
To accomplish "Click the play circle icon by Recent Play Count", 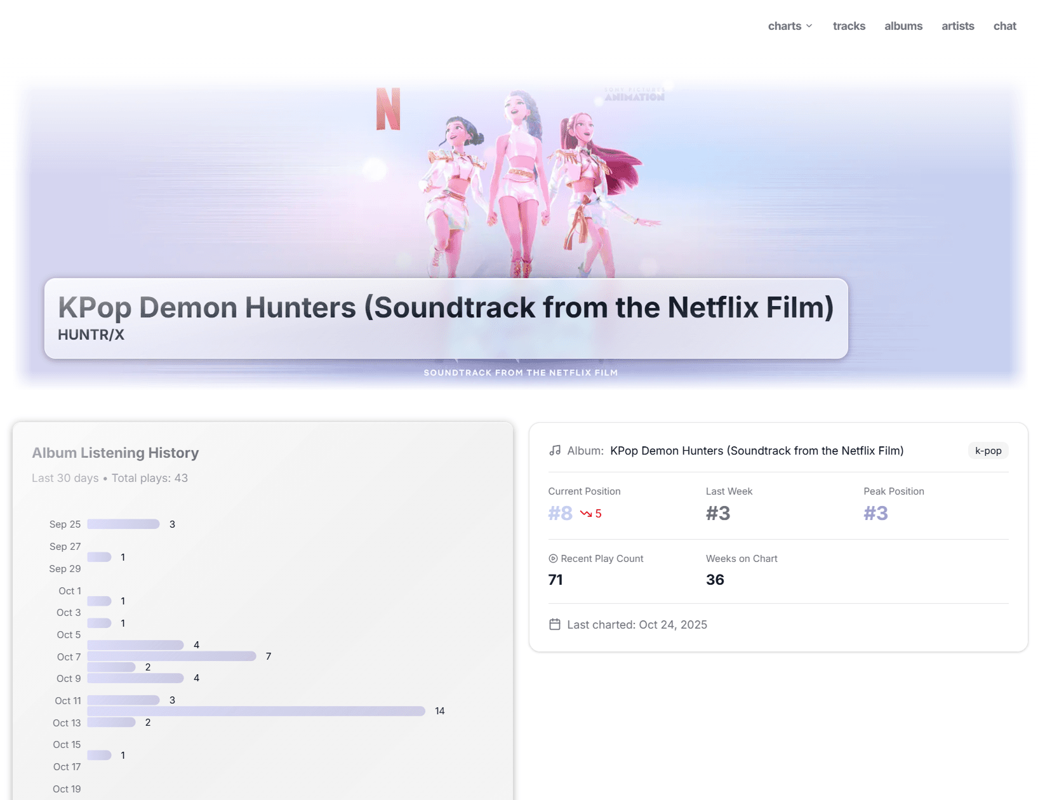I will 553,559.
